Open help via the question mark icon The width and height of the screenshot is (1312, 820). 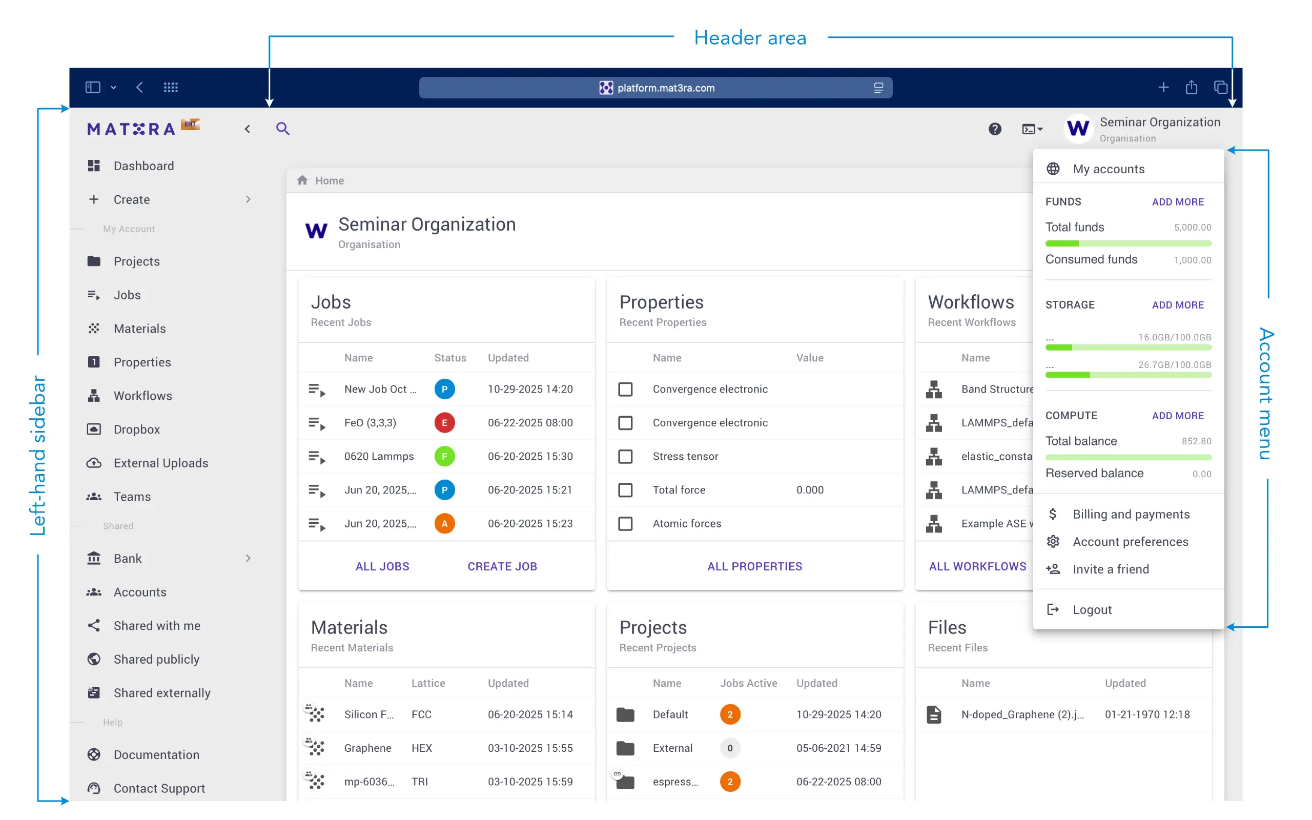click(x=995, y=129)
